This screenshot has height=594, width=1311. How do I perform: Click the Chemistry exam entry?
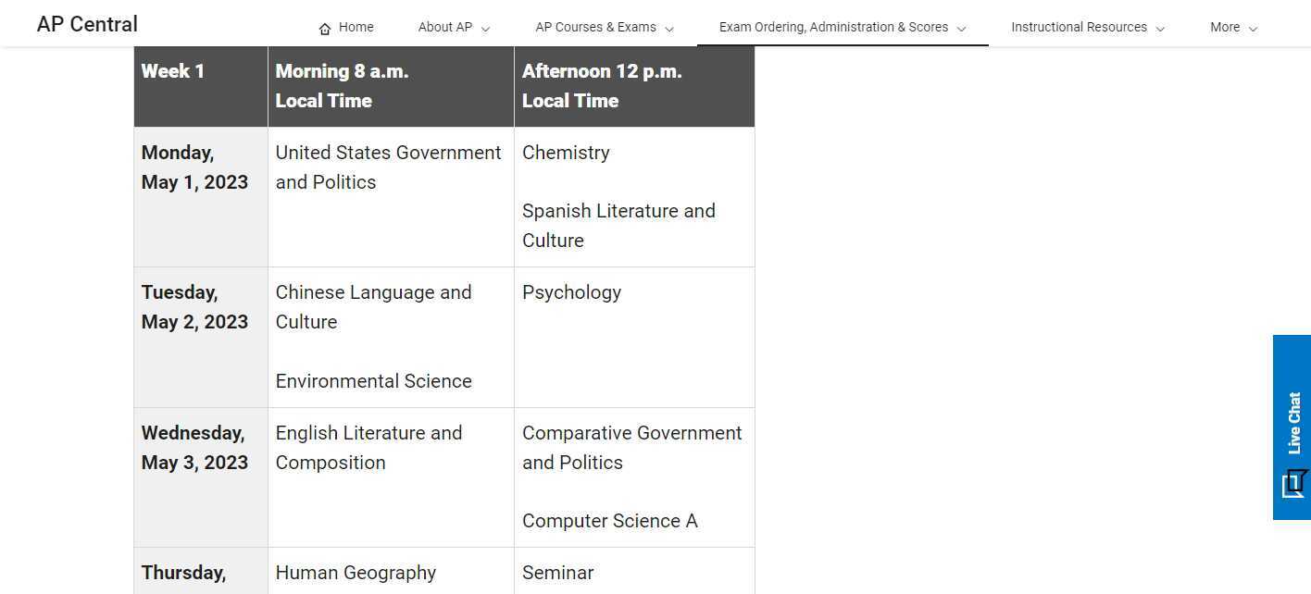[x=566, y=153]
